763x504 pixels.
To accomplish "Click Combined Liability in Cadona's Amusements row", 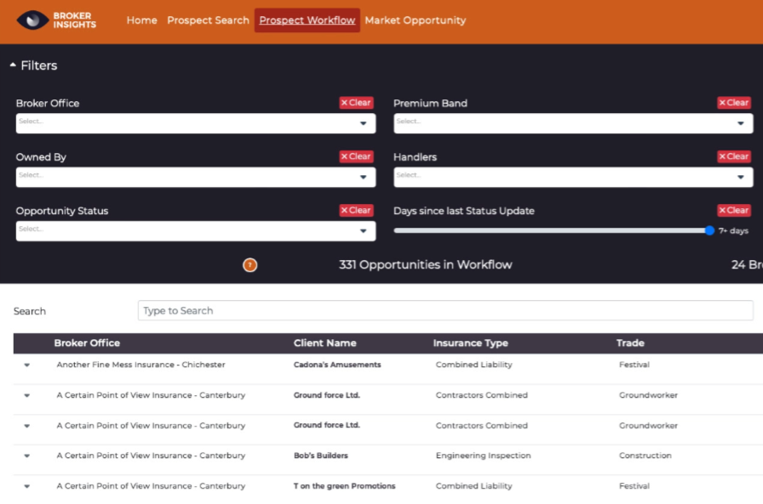I will coord(474,365).
